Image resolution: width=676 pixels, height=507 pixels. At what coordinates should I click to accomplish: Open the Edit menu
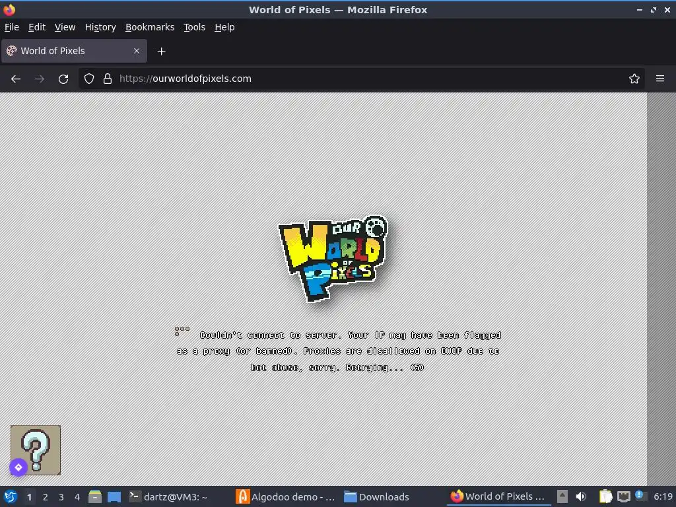point(37,27)
